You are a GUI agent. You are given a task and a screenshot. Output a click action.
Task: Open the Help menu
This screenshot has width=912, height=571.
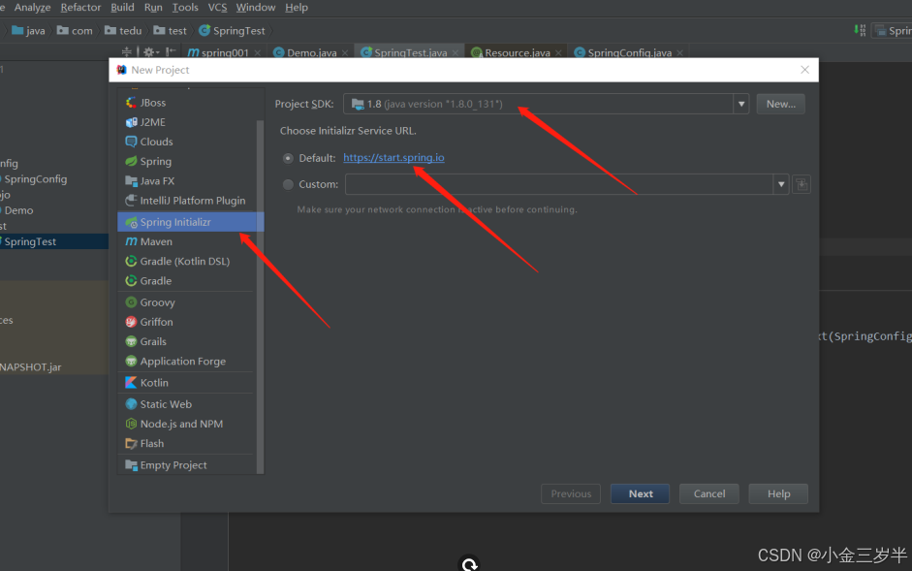pos(297,8)
